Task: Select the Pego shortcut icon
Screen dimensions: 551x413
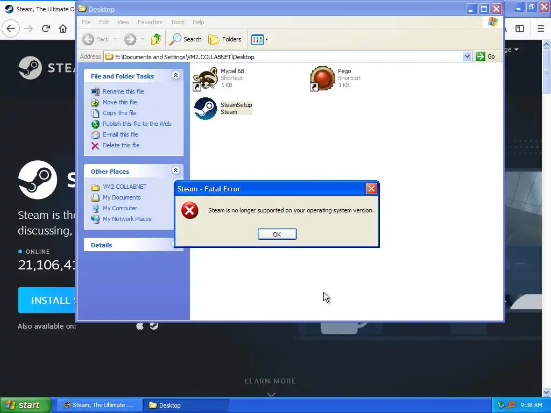Action: (322, 79)
